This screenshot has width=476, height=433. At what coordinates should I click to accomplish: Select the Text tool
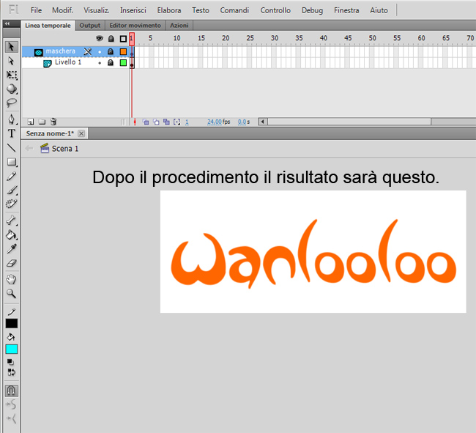pos(12,133)
